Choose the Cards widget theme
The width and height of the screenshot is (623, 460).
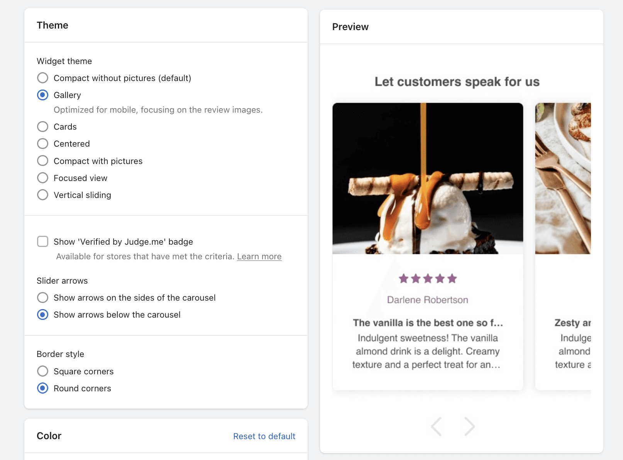point(43,127)
